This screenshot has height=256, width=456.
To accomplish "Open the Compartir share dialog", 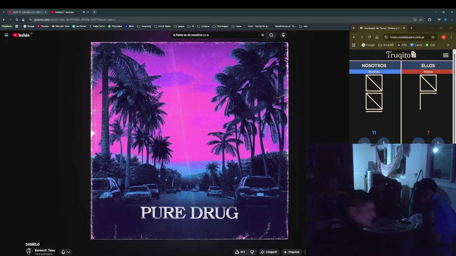I will tap(269, 252).
